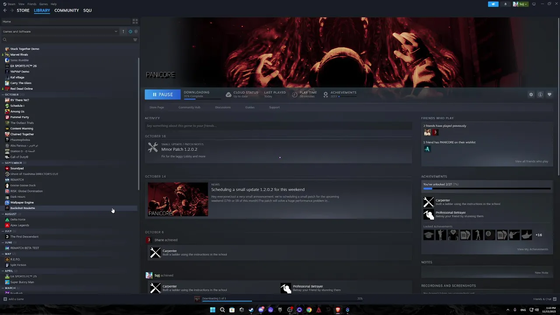Image resolution: width=560 pixels, height=315 pixels.
Task: Collapse the APRIL section
Action: coord(3,271)
